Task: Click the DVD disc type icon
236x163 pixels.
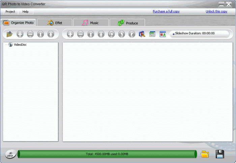Action: [x=10, y=154]
